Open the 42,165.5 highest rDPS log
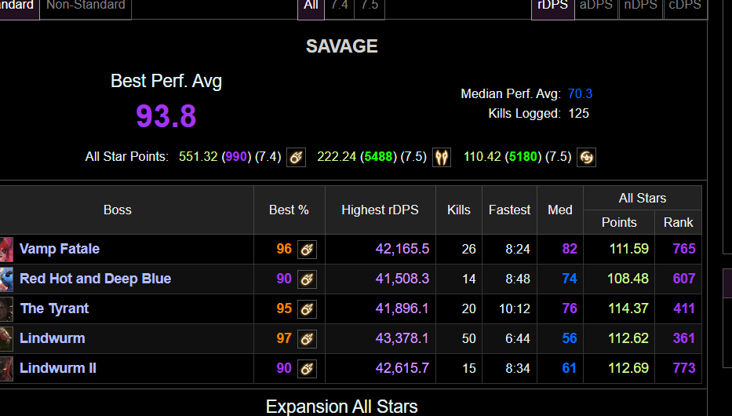The height and width of the screenshot is (416, 732). 402,249
